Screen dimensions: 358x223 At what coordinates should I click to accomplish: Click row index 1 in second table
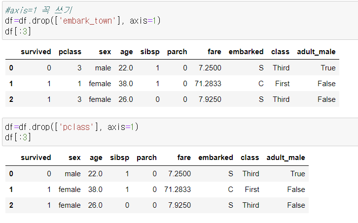click(11, 189)
